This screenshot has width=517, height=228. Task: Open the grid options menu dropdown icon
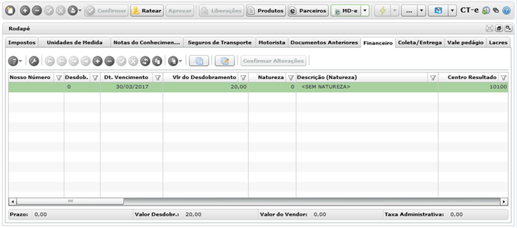coord(15,61)
